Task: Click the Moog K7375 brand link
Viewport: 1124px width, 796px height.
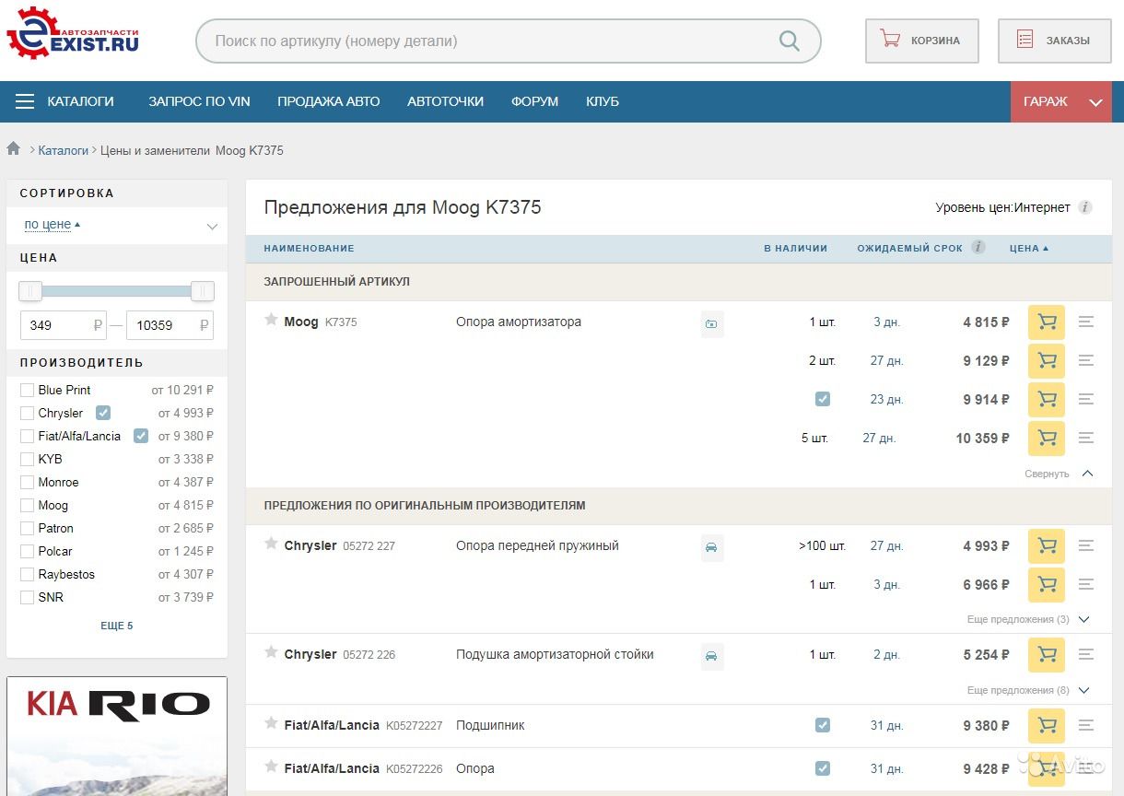Action: [301, 322]
